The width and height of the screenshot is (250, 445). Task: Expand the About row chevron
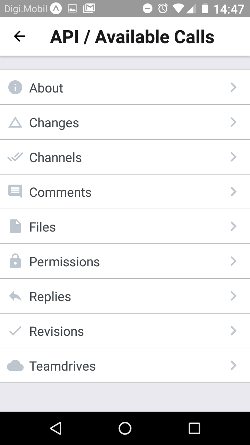click(x=233, y=87)
